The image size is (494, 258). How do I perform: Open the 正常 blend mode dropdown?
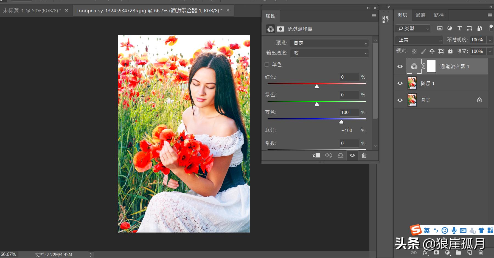(419, 40)
